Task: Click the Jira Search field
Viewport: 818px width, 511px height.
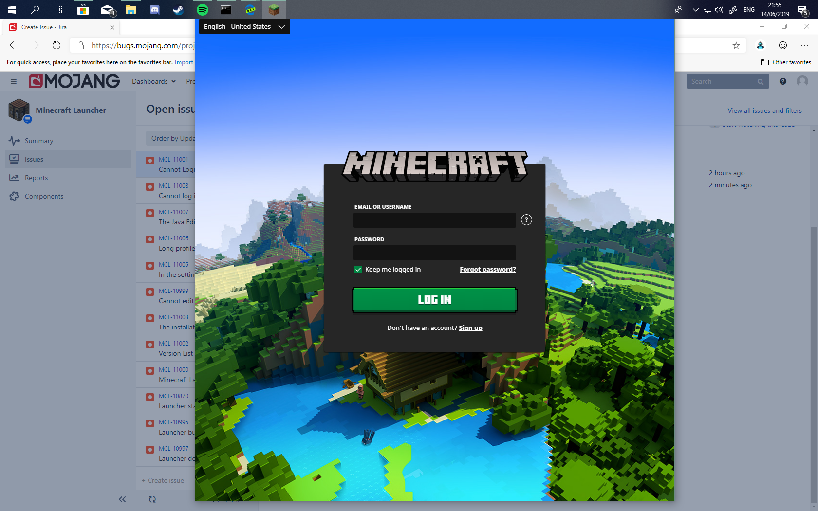Action: [x=727, y=81]
